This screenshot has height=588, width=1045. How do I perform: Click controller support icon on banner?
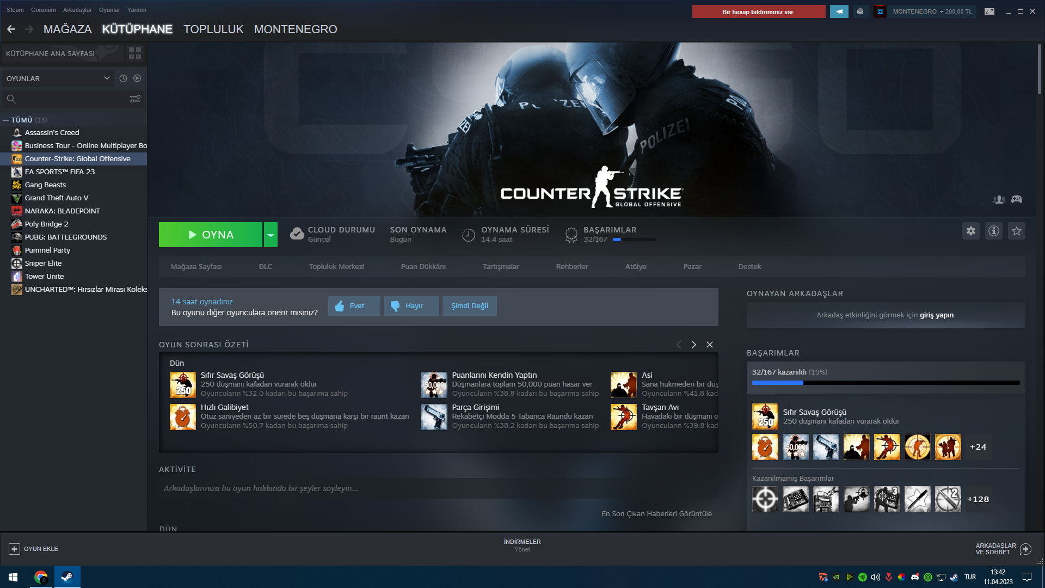point(1016,199)
